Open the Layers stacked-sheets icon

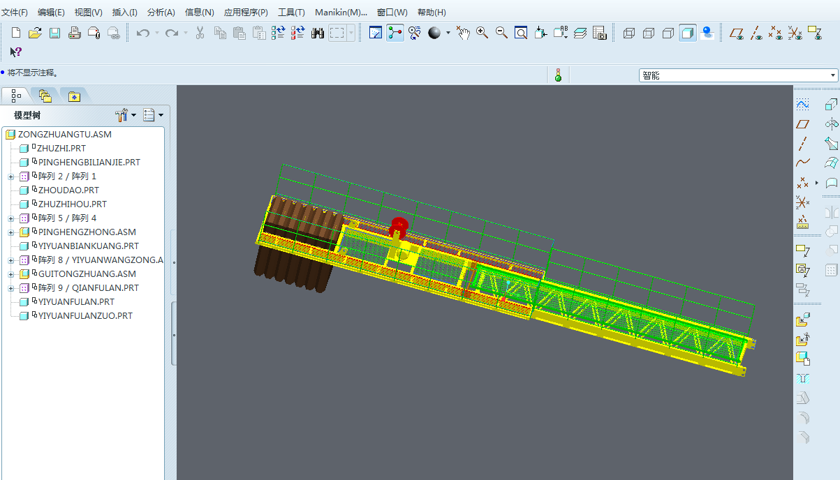580,33
